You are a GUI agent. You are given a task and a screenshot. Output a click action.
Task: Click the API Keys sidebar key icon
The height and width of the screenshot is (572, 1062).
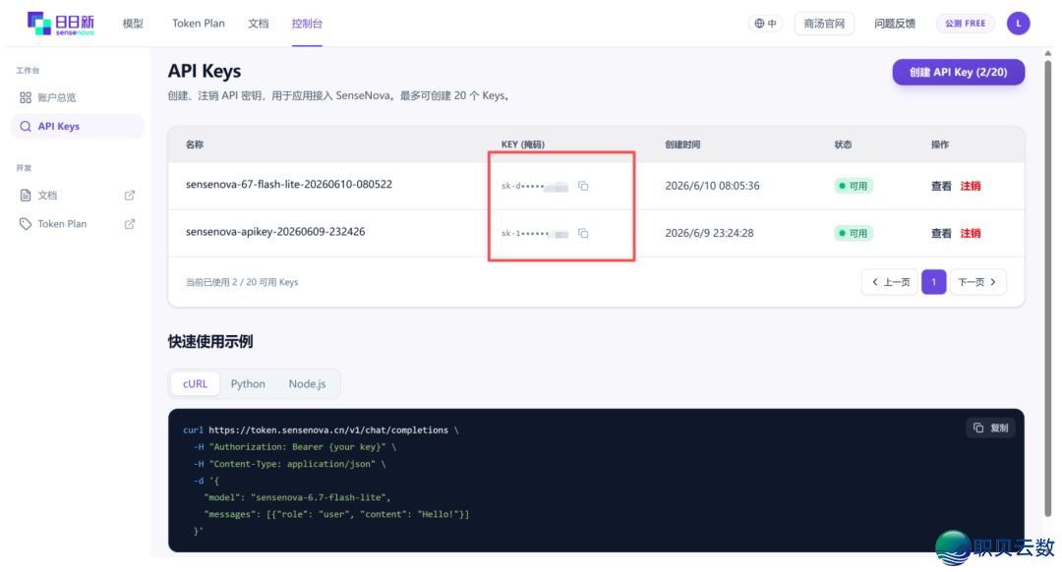25,126
